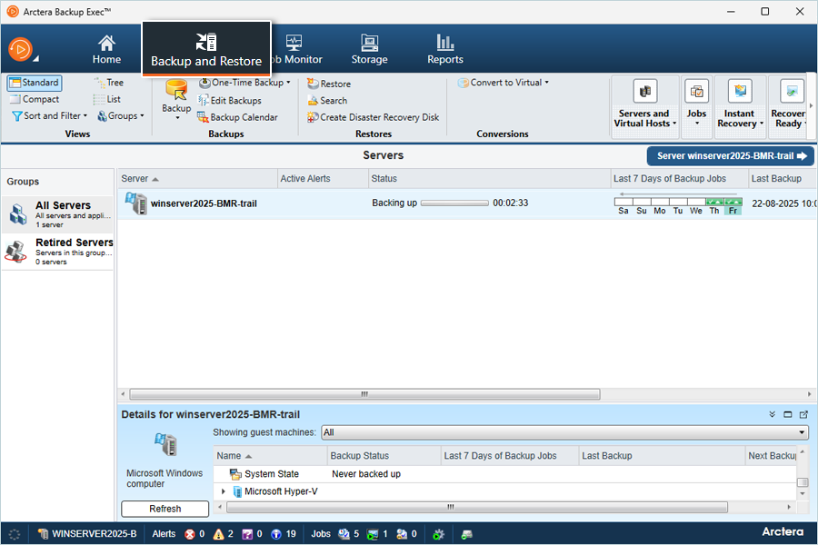Screen dimensions: 818x545
Task: Sort by the Server column header
Action: click(x=198, y=178)
